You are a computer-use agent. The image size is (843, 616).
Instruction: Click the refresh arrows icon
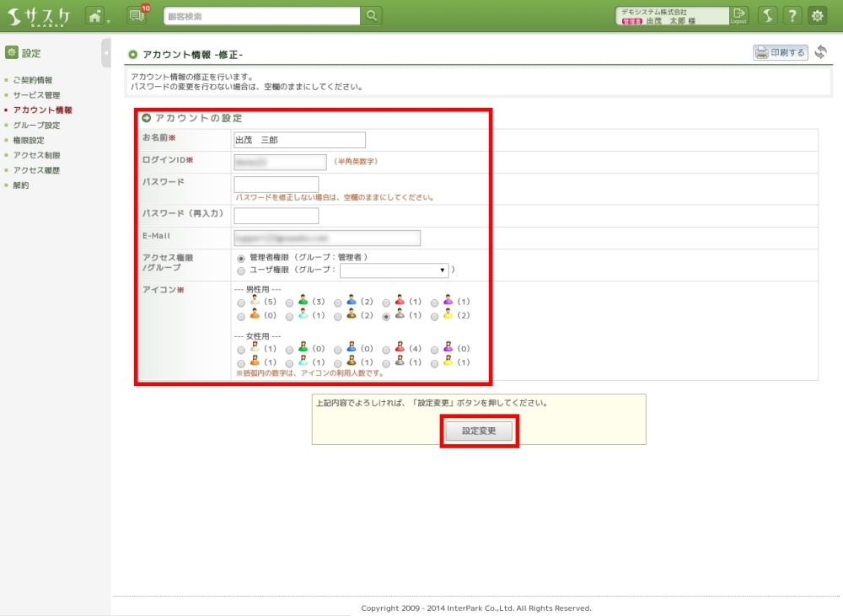[x=821, y=52]
